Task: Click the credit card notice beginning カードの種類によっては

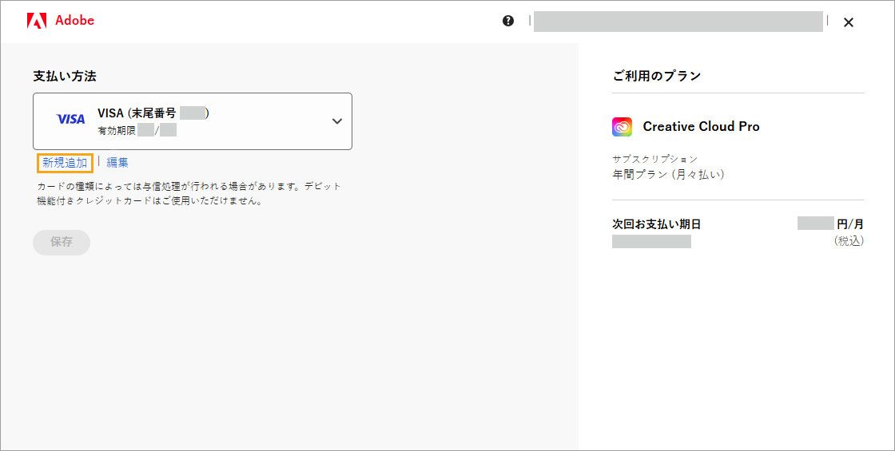Action: 189,194
